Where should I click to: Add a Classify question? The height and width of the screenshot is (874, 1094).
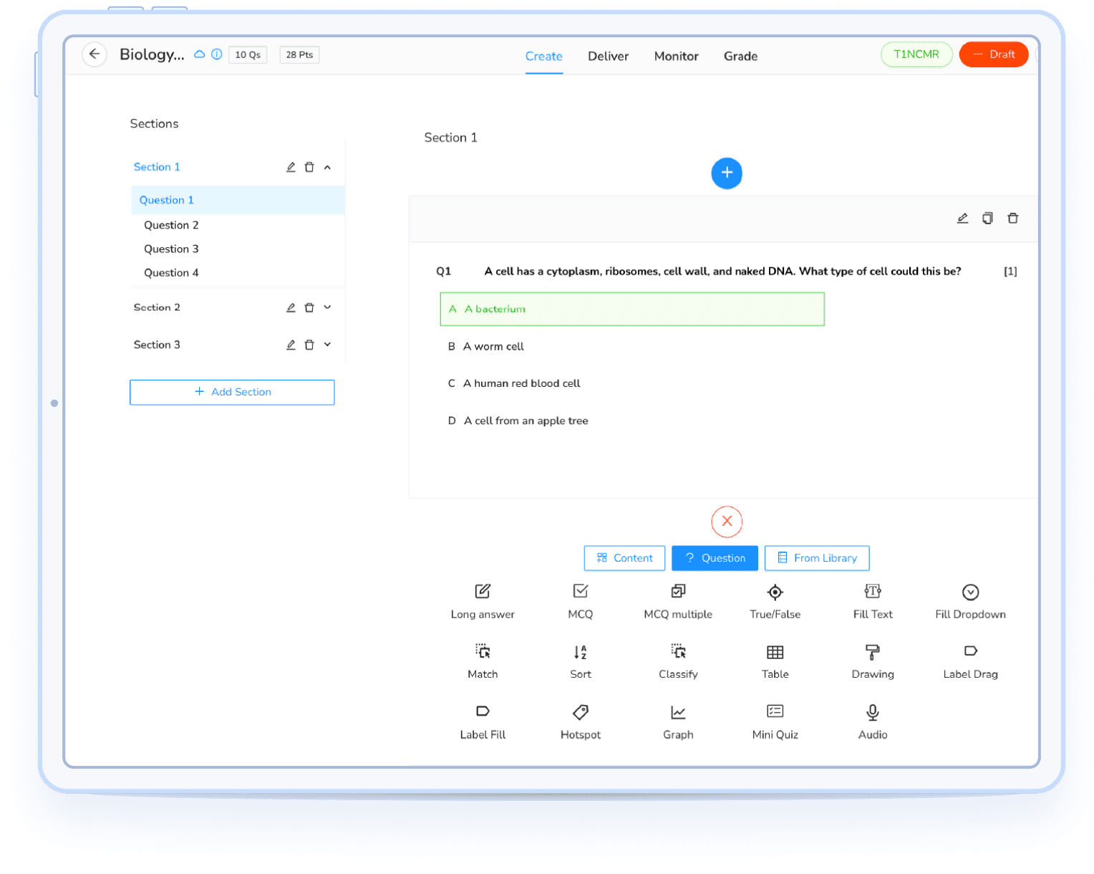tap(678, 662)
